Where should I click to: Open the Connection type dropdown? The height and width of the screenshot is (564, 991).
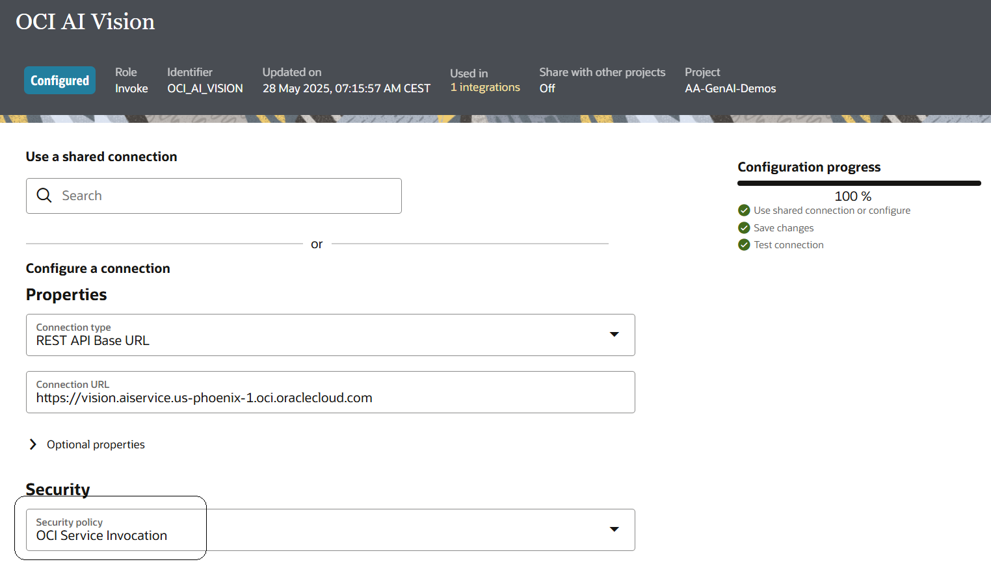click(x=330, y=335)
